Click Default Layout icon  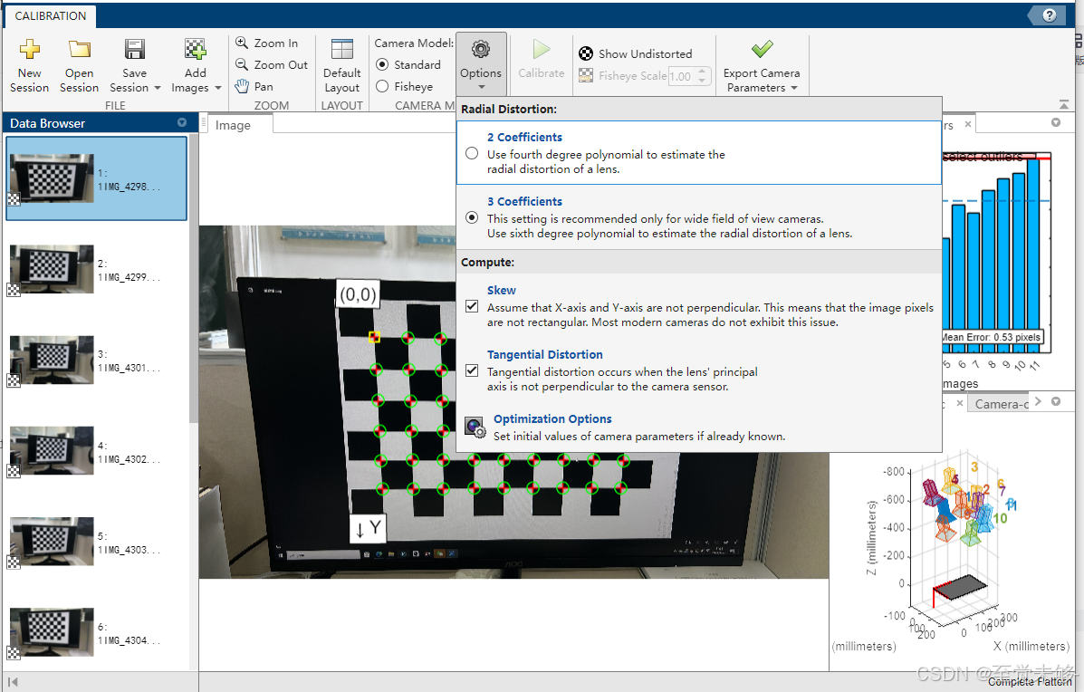[341, 49]
